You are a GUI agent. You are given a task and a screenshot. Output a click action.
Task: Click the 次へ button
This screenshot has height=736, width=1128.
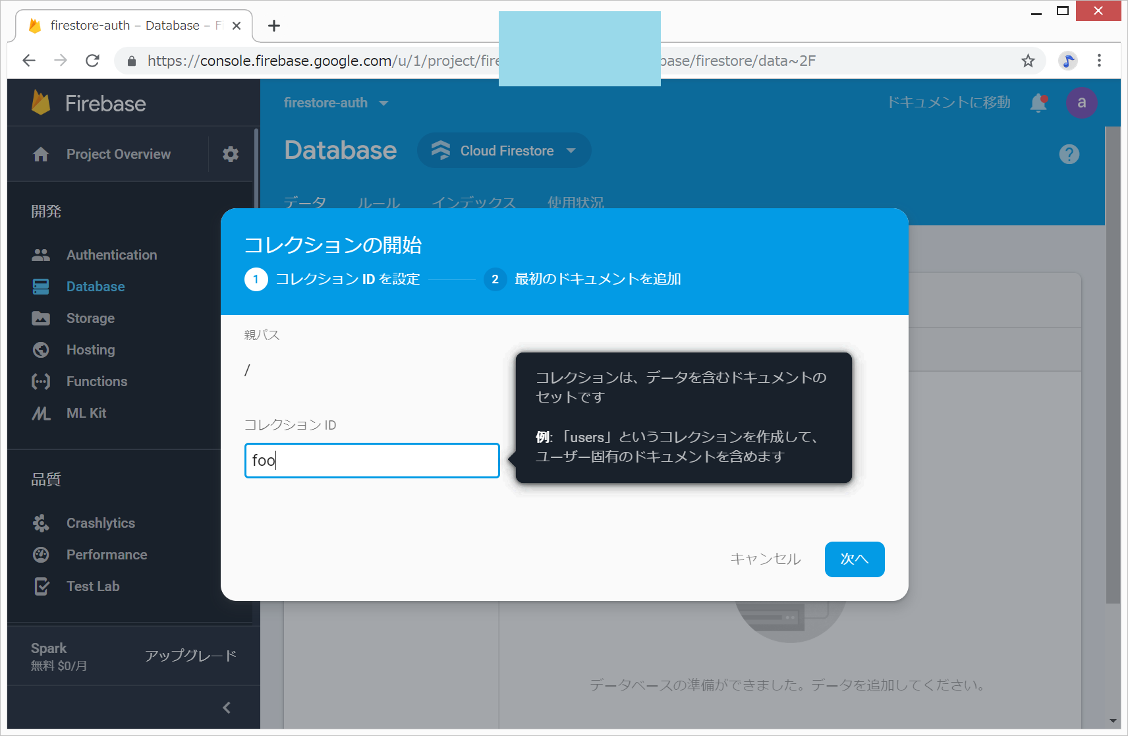point(855,559)
